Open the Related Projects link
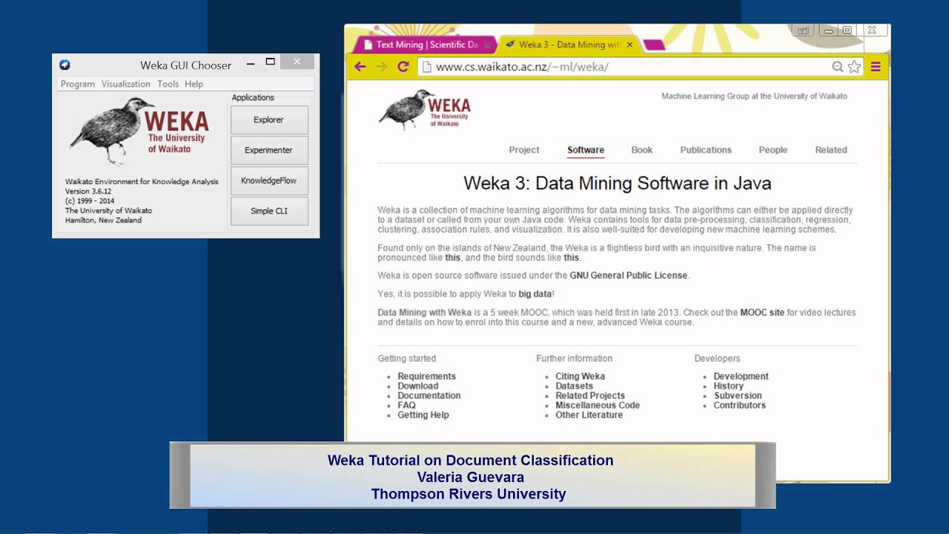This screenshot has height=534, width=949. [590, 395]
